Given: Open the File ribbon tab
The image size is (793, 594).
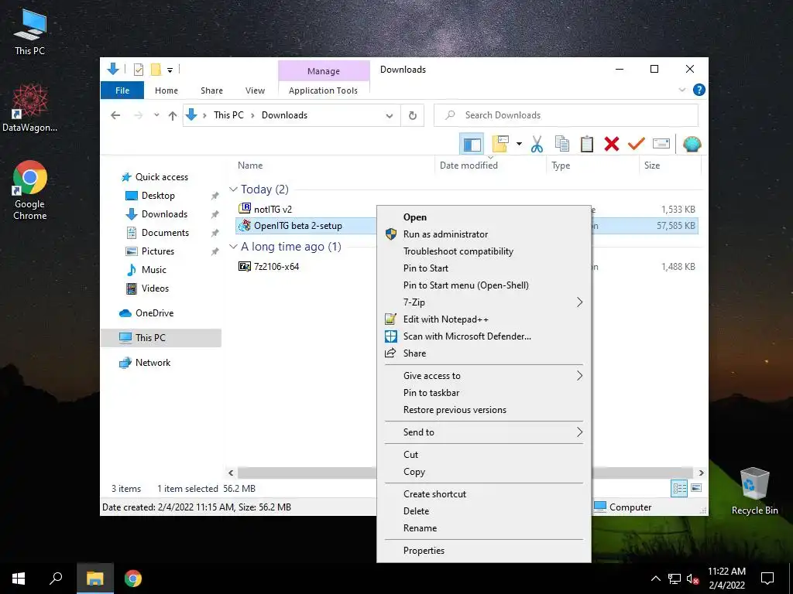Looking at the screenshot, I should 122,90.
